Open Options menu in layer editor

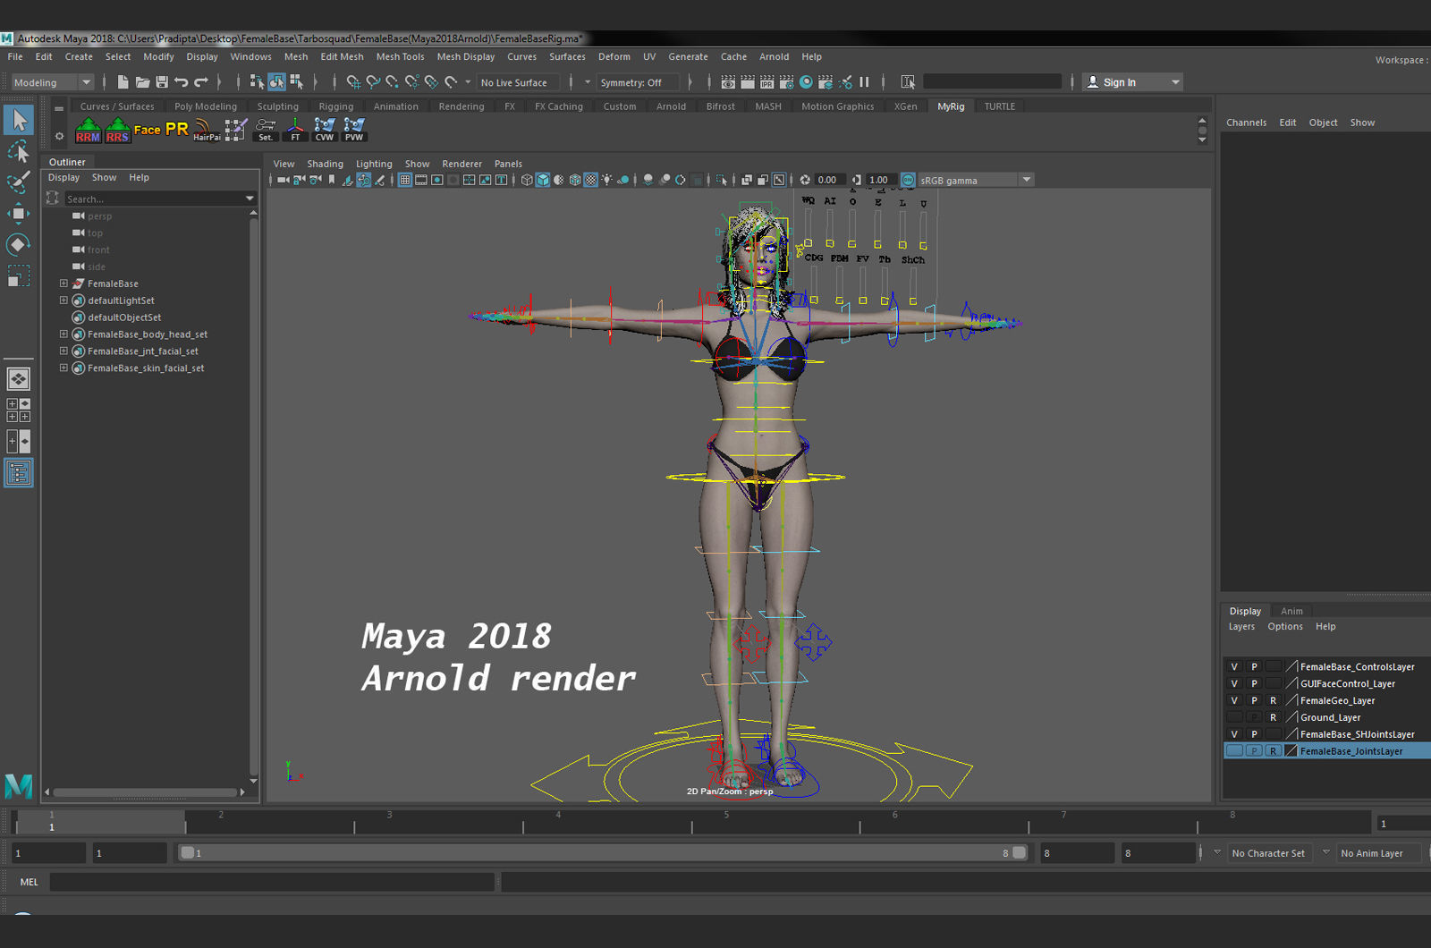(x=1285, y=627)
